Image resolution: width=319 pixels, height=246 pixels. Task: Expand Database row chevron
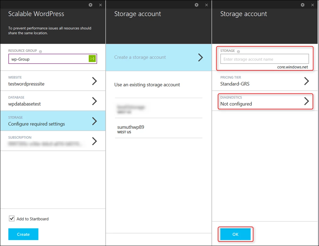tap(94, 101)
